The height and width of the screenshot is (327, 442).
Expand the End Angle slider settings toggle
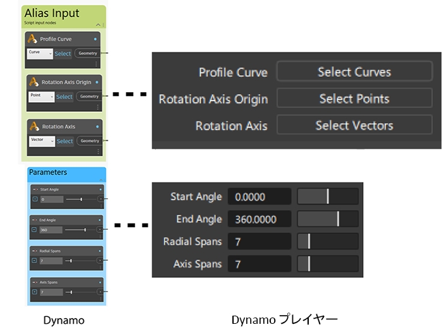click(x=34, y=229)
